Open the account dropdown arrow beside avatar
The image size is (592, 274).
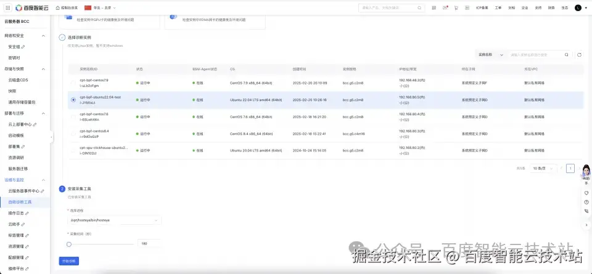coord(586,8)
